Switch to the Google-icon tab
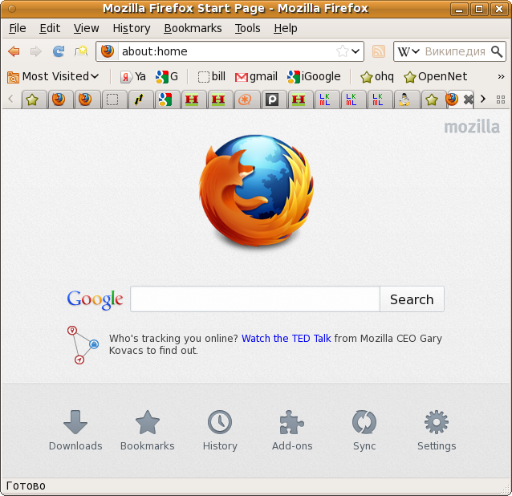Viewport: 512px width, 496px height. point(166,100)
